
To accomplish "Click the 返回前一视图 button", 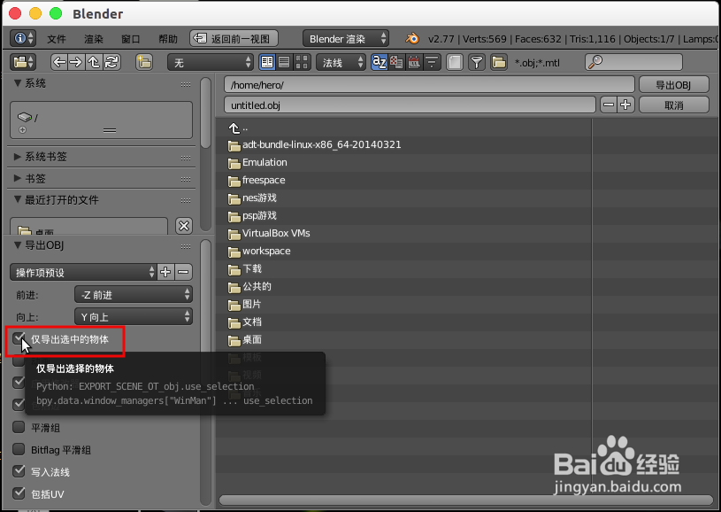I will point(234,39).
